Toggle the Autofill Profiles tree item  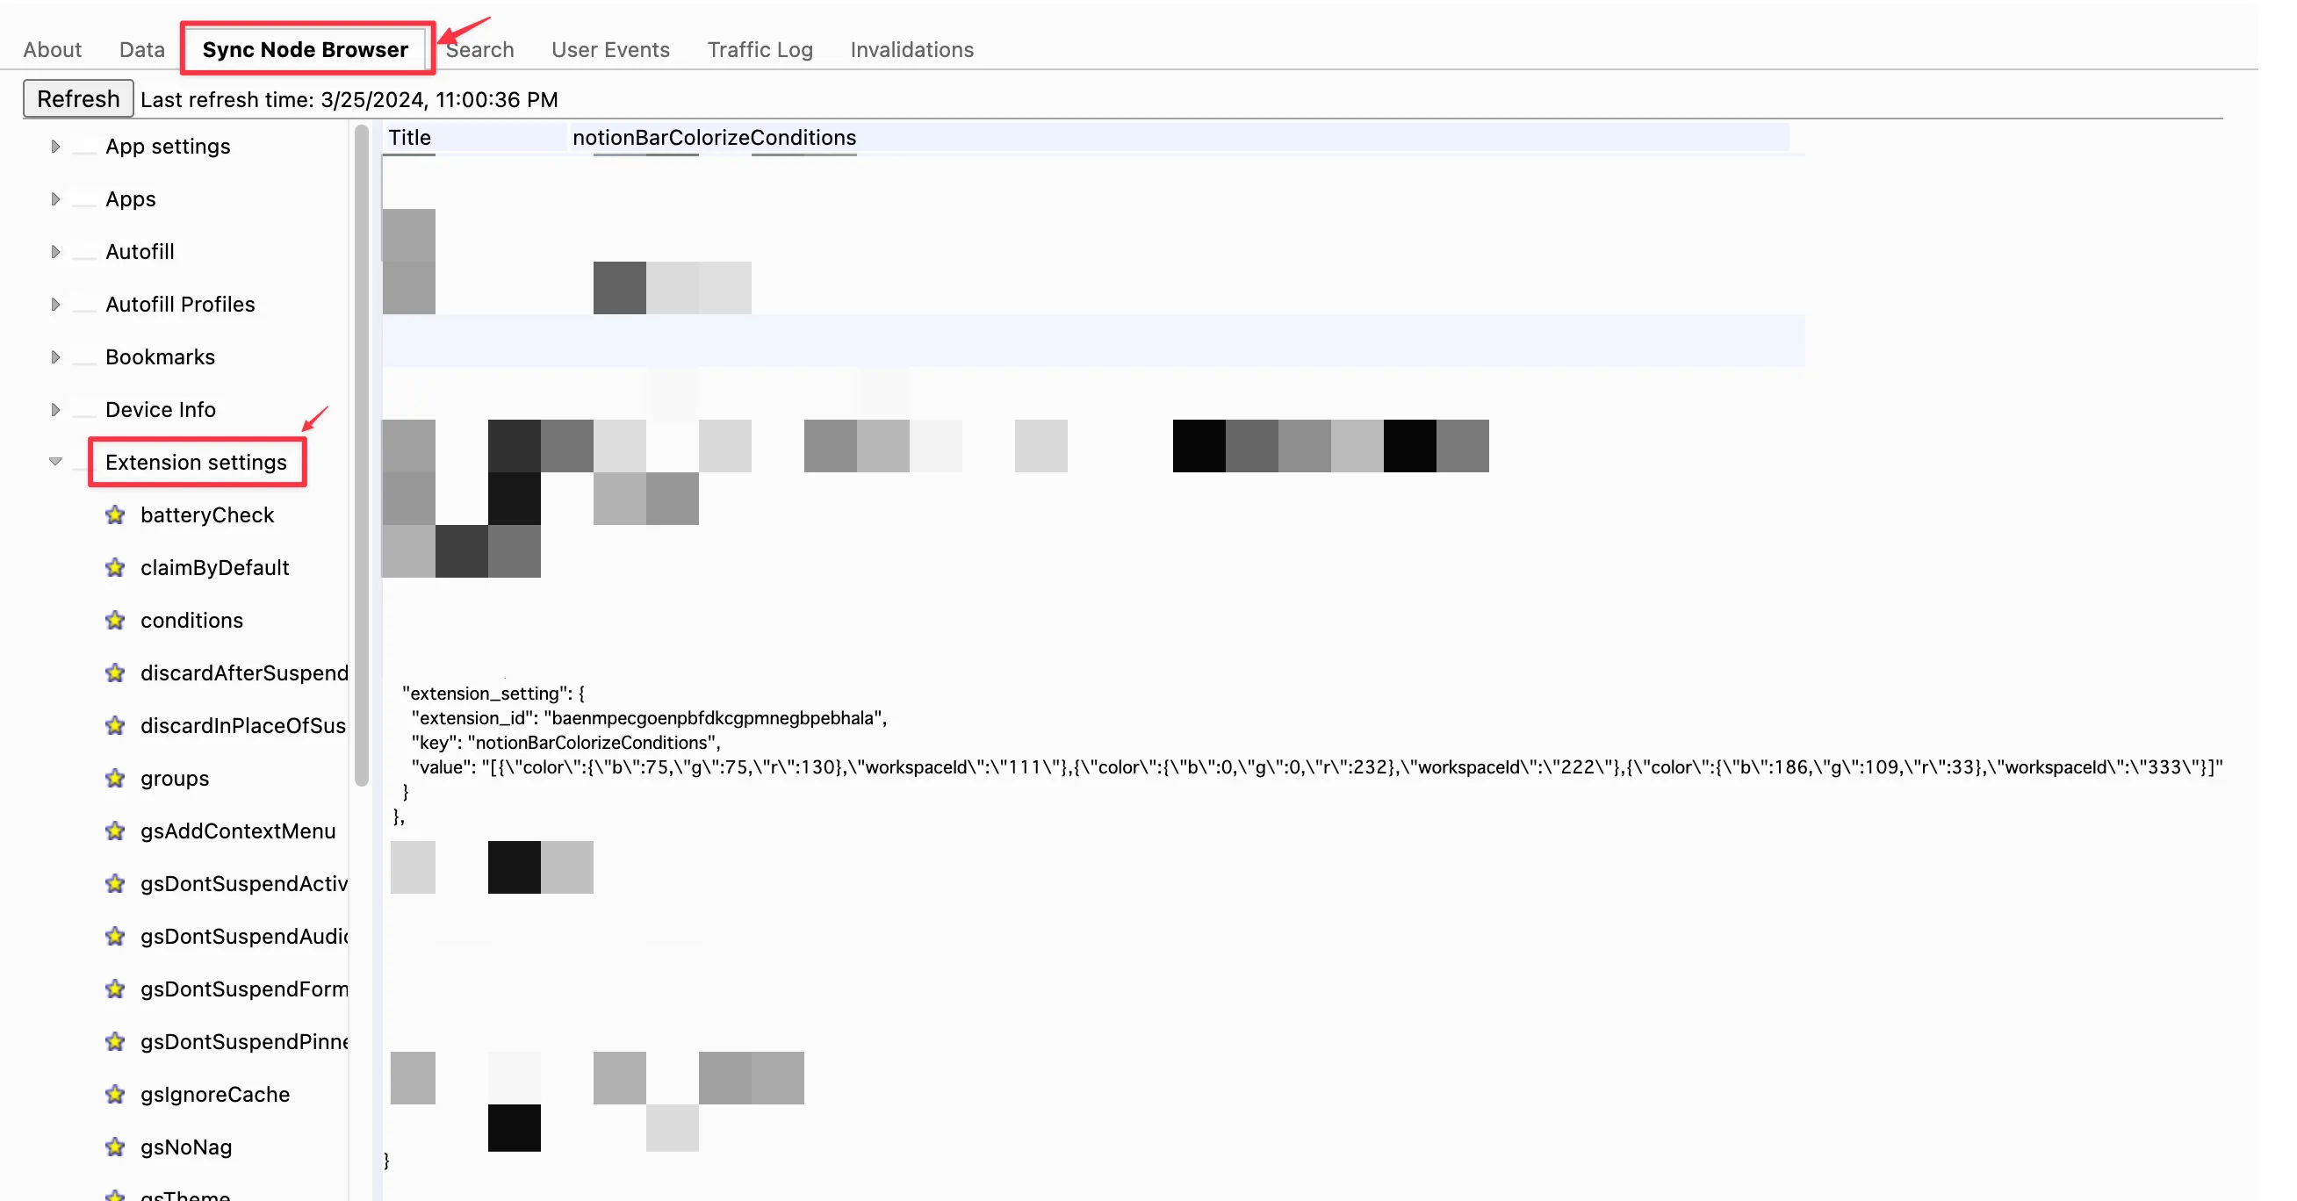(x=56, y=302)
